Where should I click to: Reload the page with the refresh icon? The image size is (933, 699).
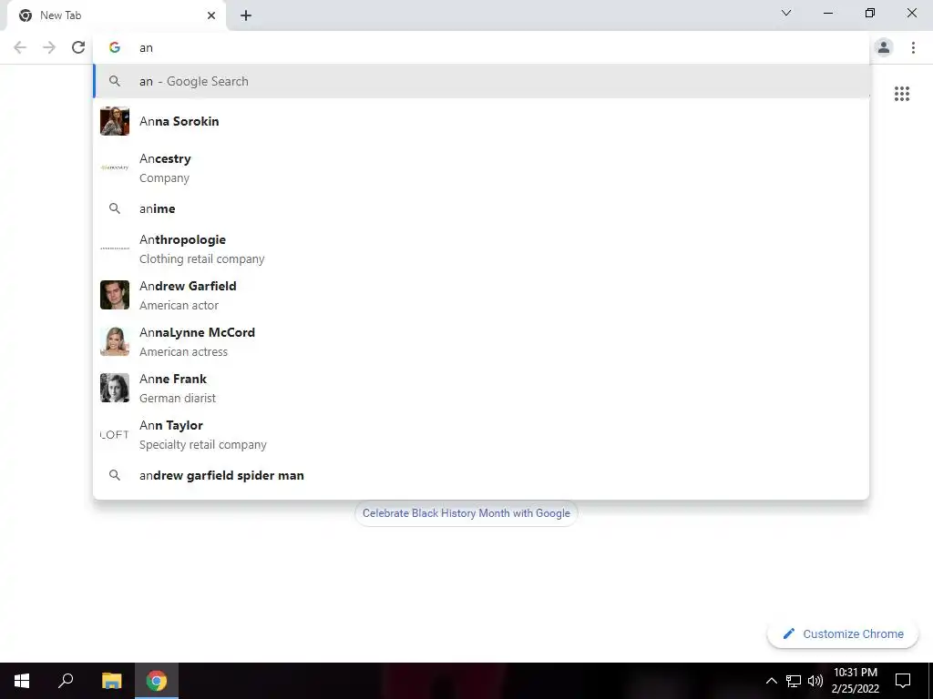point(78,47)
